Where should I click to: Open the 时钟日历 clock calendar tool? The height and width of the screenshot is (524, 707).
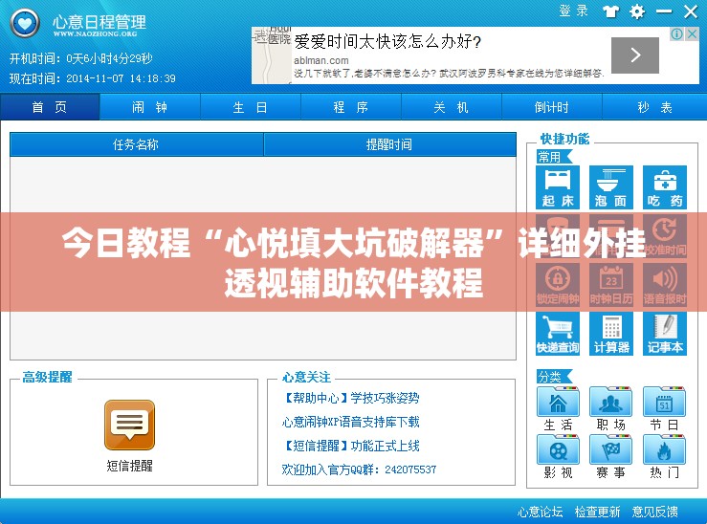[611, 285]
